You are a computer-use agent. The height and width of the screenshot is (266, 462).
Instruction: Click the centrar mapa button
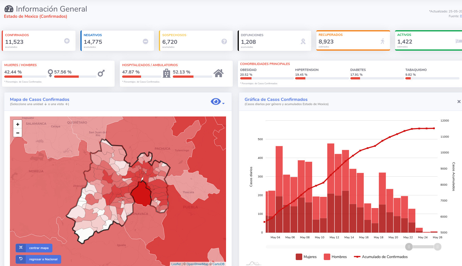point(34,248)
